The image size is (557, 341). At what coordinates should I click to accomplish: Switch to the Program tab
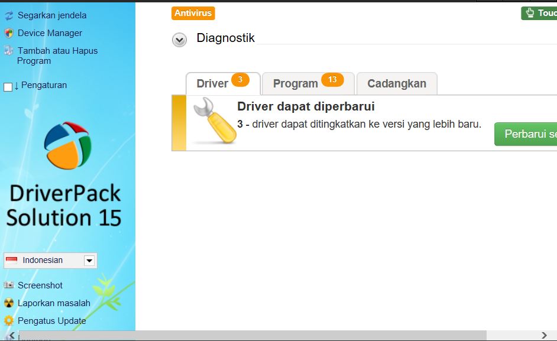tap(308, 84)
